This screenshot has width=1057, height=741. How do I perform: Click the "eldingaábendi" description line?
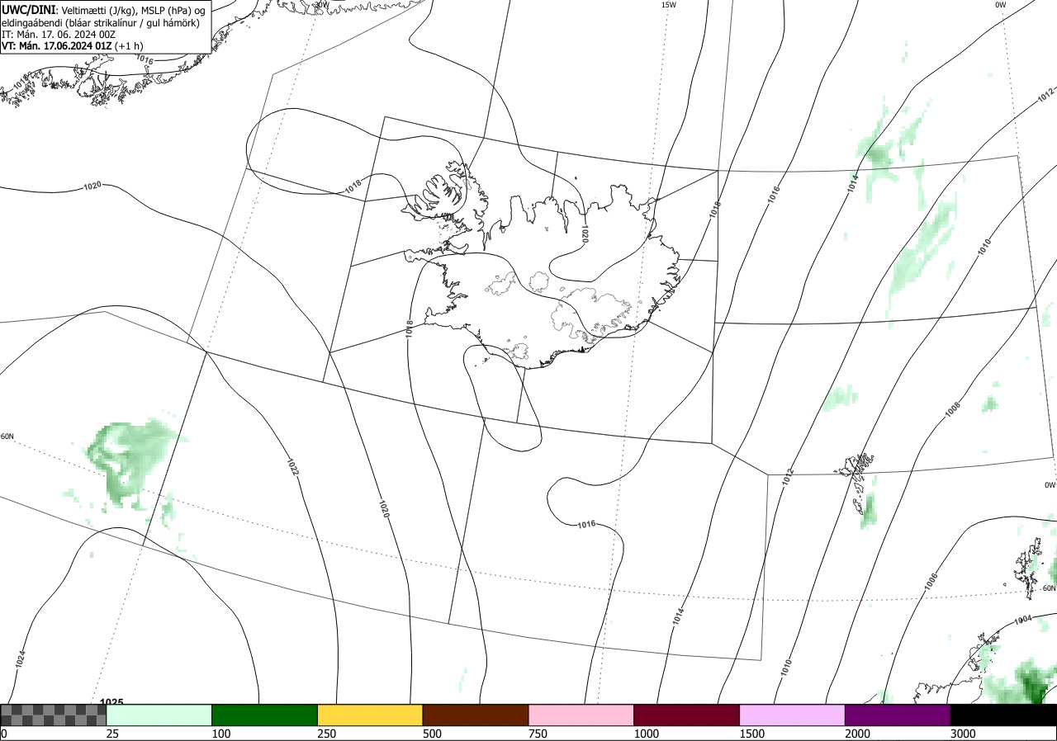point(101,22)
